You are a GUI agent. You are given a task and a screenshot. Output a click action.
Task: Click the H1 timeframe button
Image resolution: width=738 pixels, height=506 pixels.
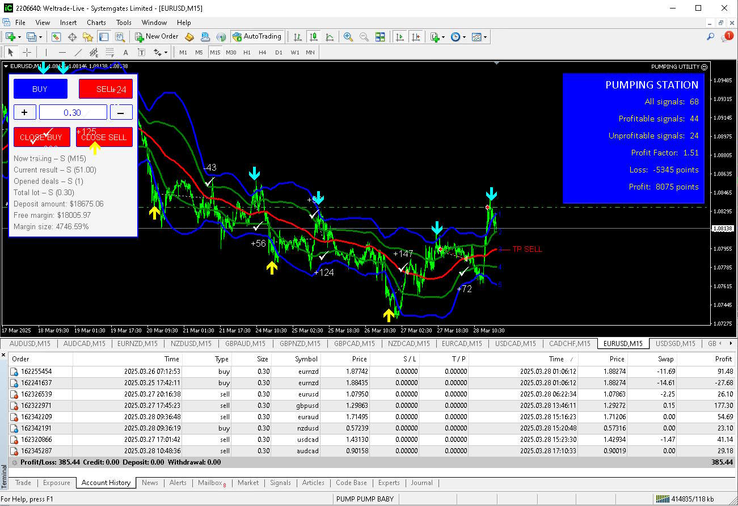[247, 52]
